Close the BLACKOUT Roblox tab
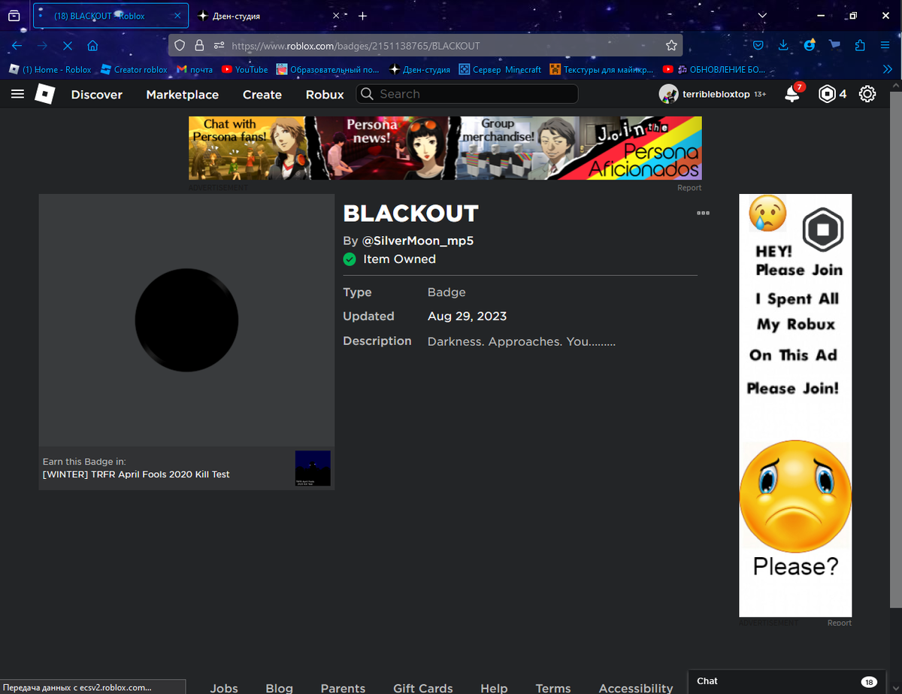902x694 pixels. 178,16
